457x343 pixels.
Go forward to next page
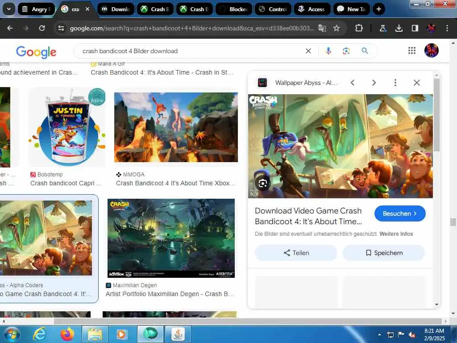pos(26,28)
